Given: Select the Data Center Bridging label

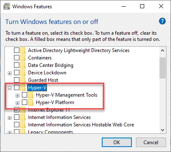Looking at the screenshot, I should pos(51,65).
